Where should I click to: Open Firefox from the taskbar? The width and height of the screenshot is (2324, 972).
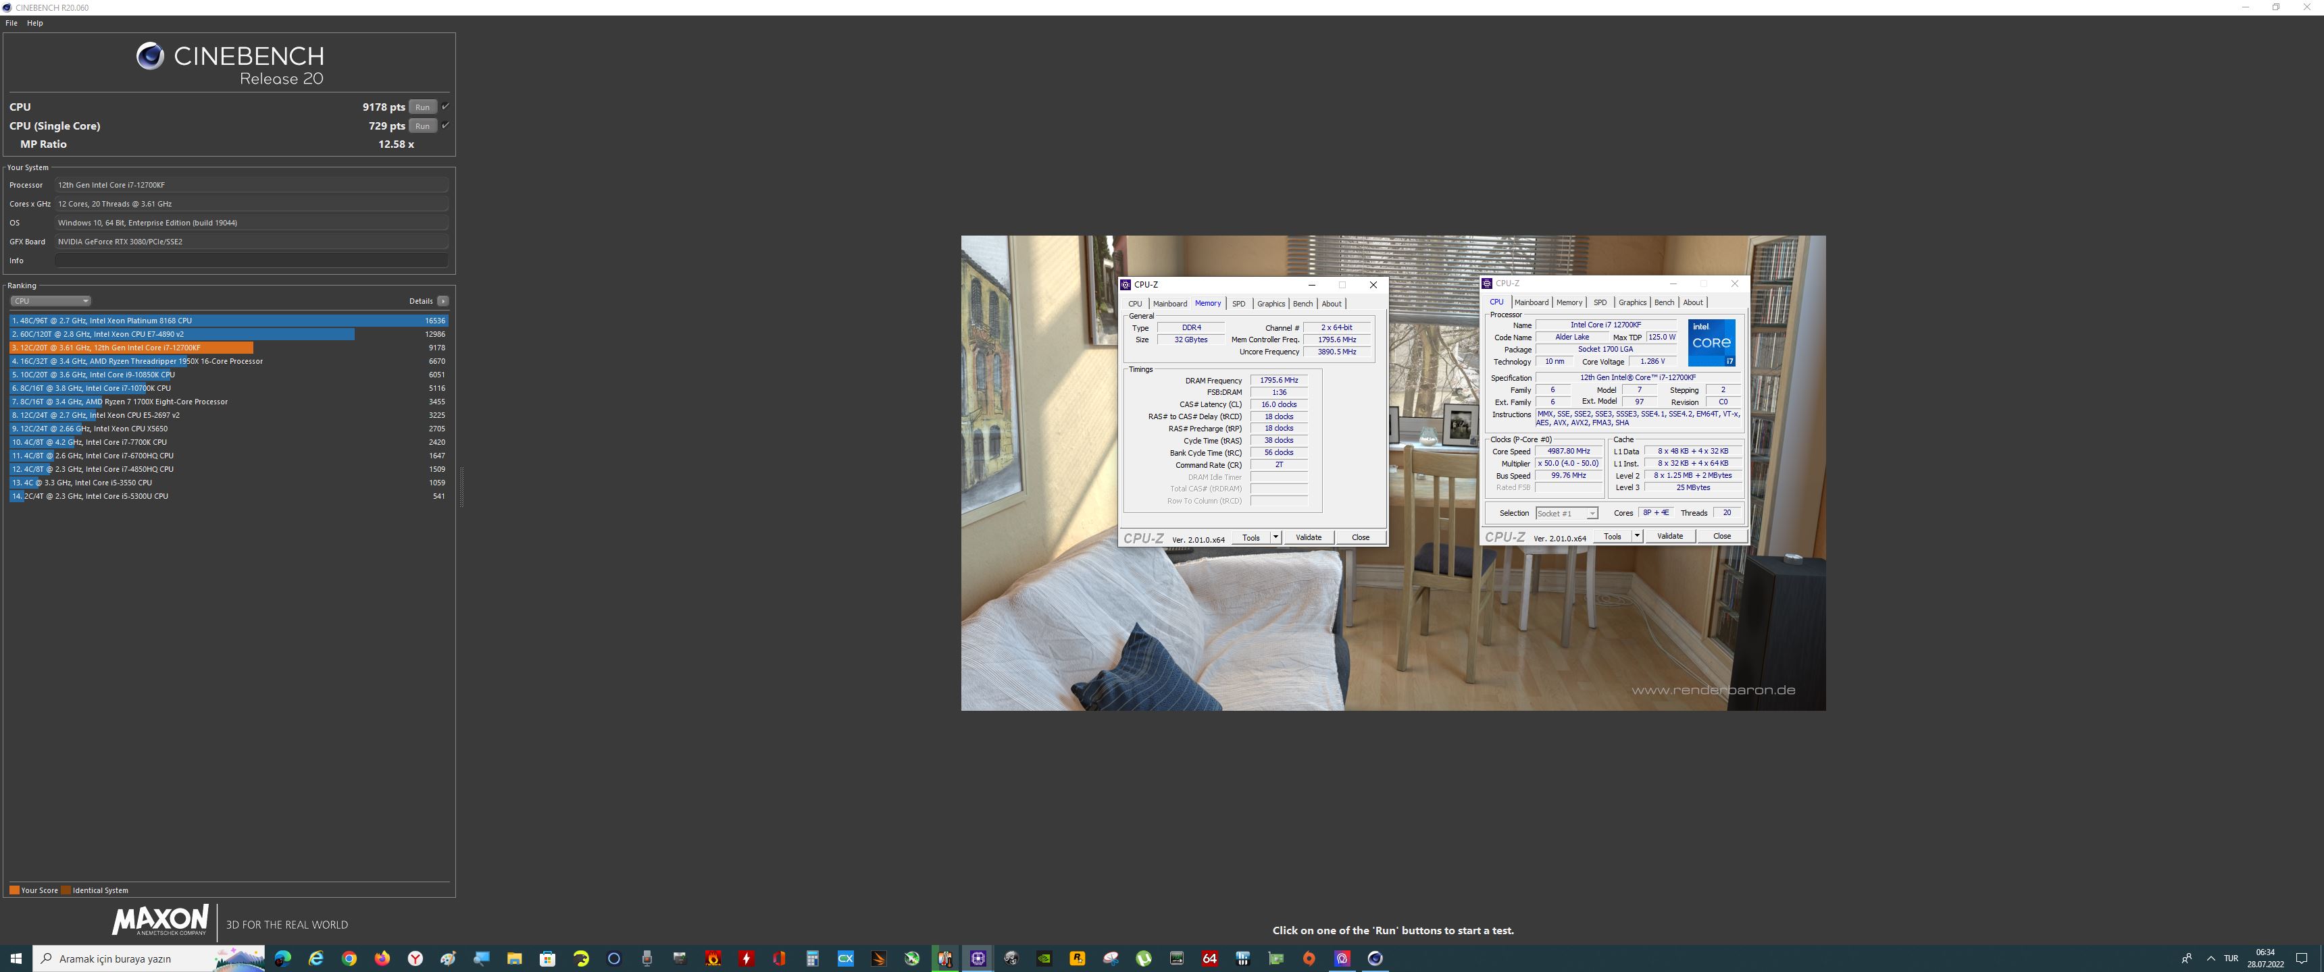pos(382,959)
